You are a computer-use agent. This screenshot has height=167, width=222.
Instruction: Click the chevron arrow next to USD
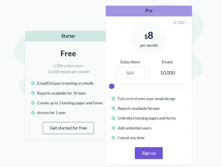[186, 23]
